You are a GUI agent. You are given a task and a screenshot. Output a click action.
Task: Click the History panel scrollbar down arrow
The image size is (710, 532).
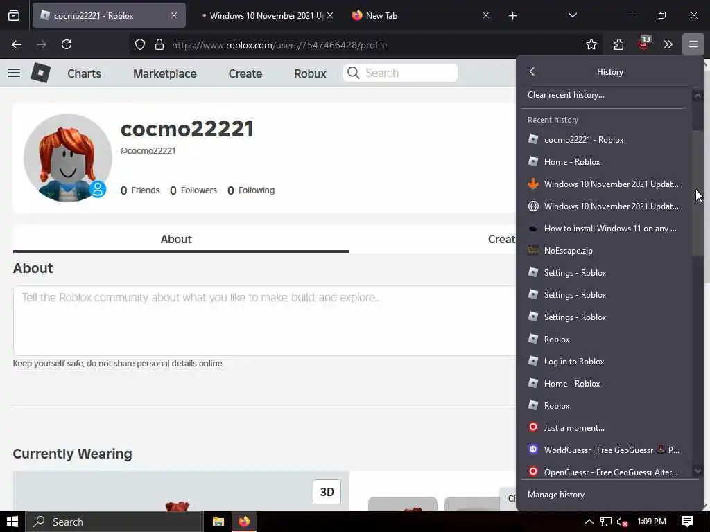coord(698,471)
